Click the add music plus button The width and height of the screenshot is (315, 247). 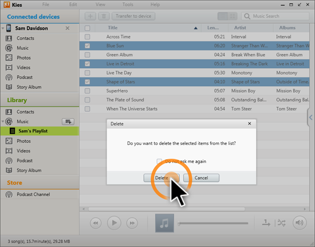click(90, 16)
